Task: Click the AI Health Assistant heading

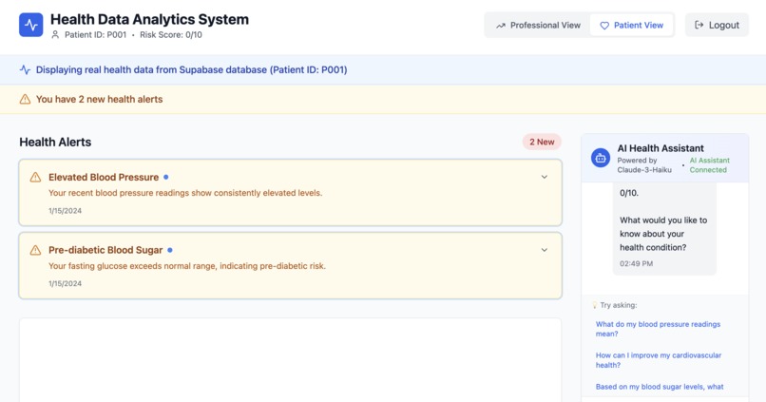Action: [x=661, y=148]
